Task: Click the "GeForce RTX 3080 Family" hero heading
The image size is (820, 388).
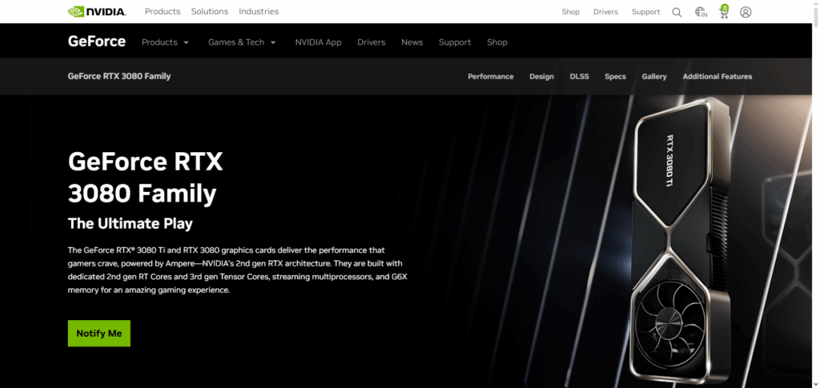Action: (146, 178)
